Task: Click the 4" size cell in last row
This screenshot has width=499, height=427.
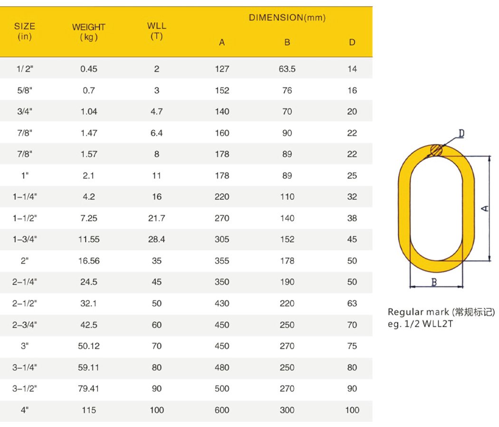Action: (x=25, y=410)
